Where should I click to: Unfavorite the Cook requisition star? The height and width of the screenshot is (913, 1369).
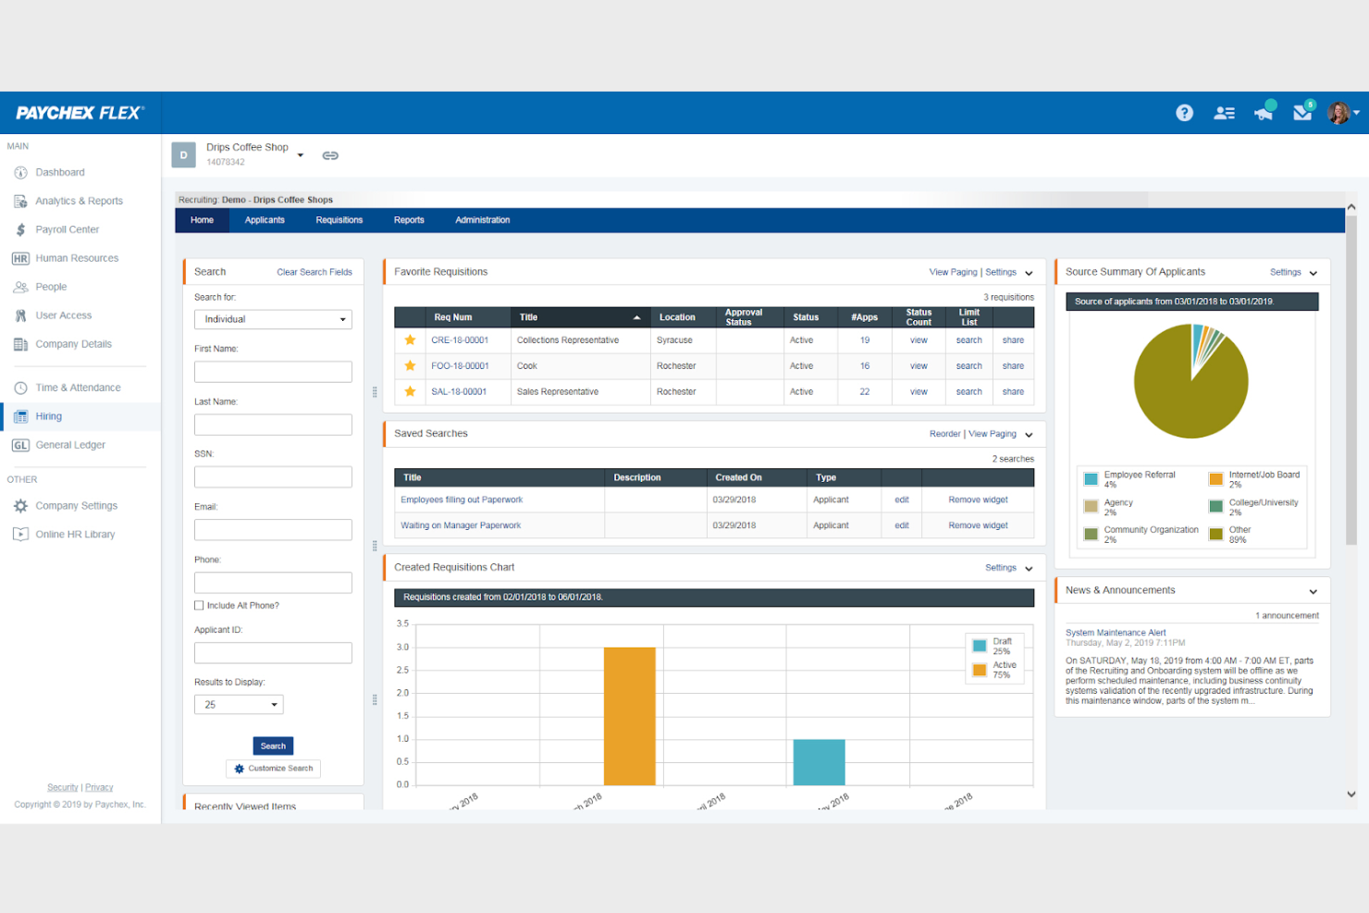(x=410, y=365)
